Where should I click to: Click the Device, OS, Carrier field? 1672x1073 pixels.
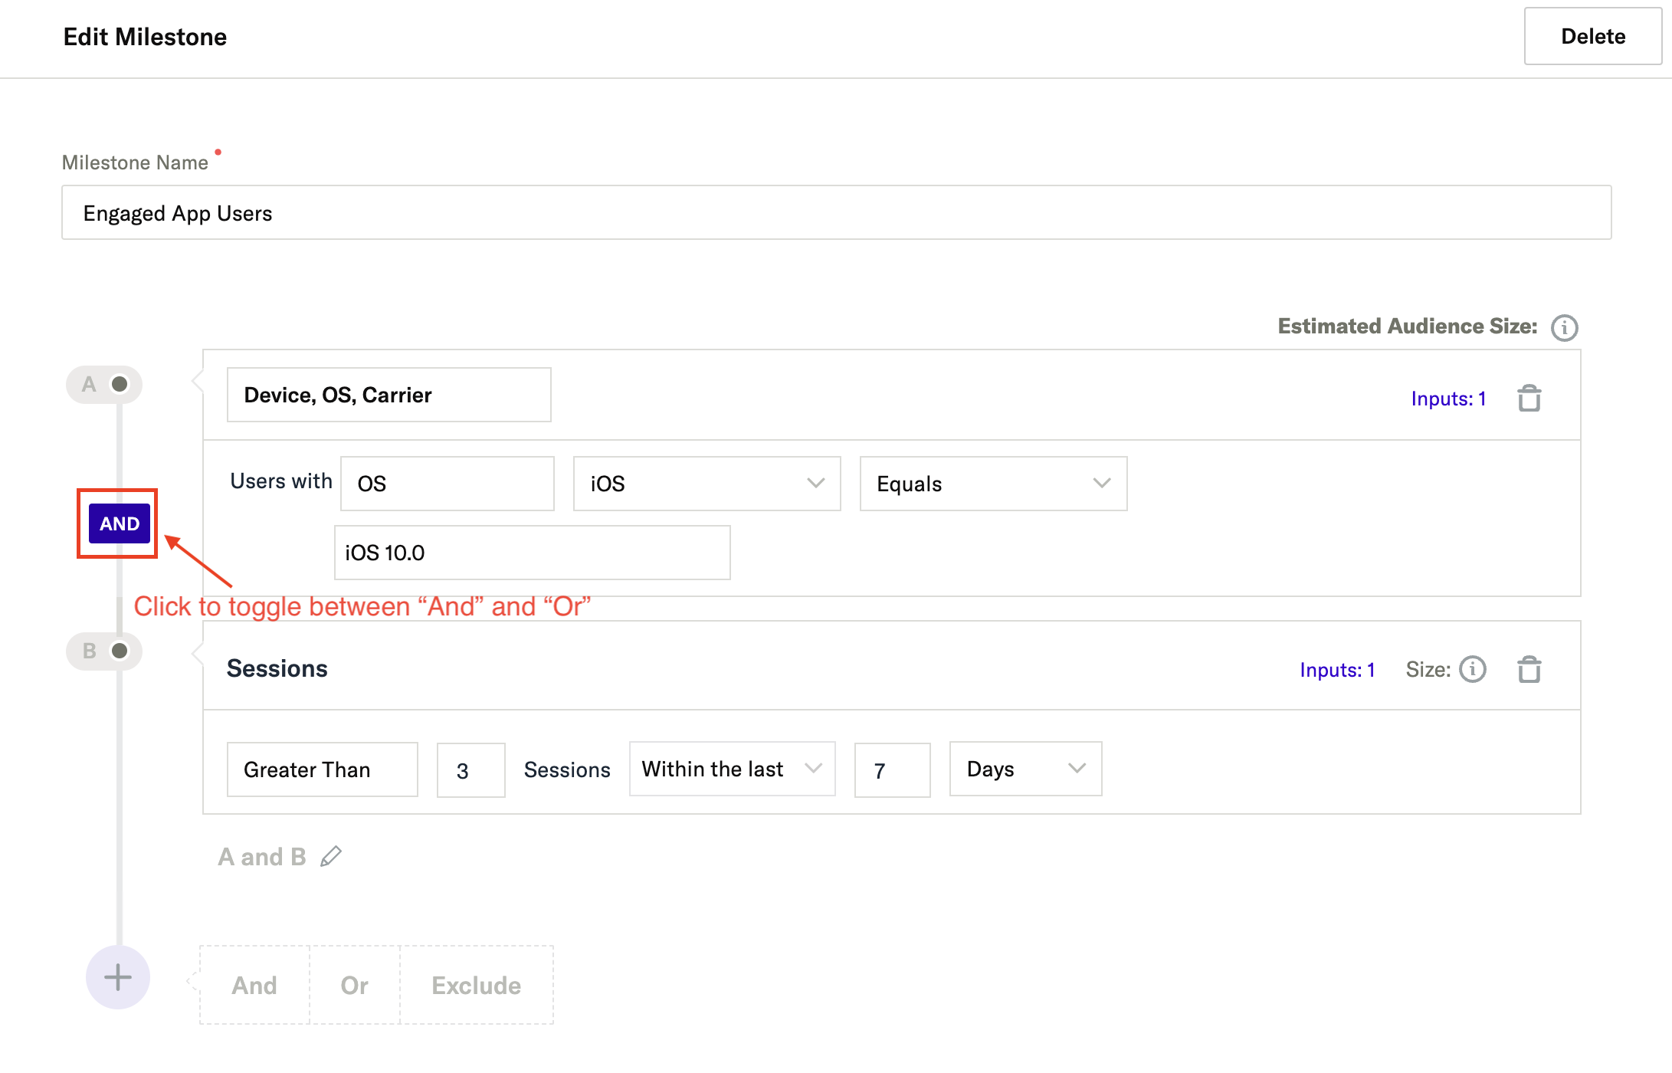389,395
